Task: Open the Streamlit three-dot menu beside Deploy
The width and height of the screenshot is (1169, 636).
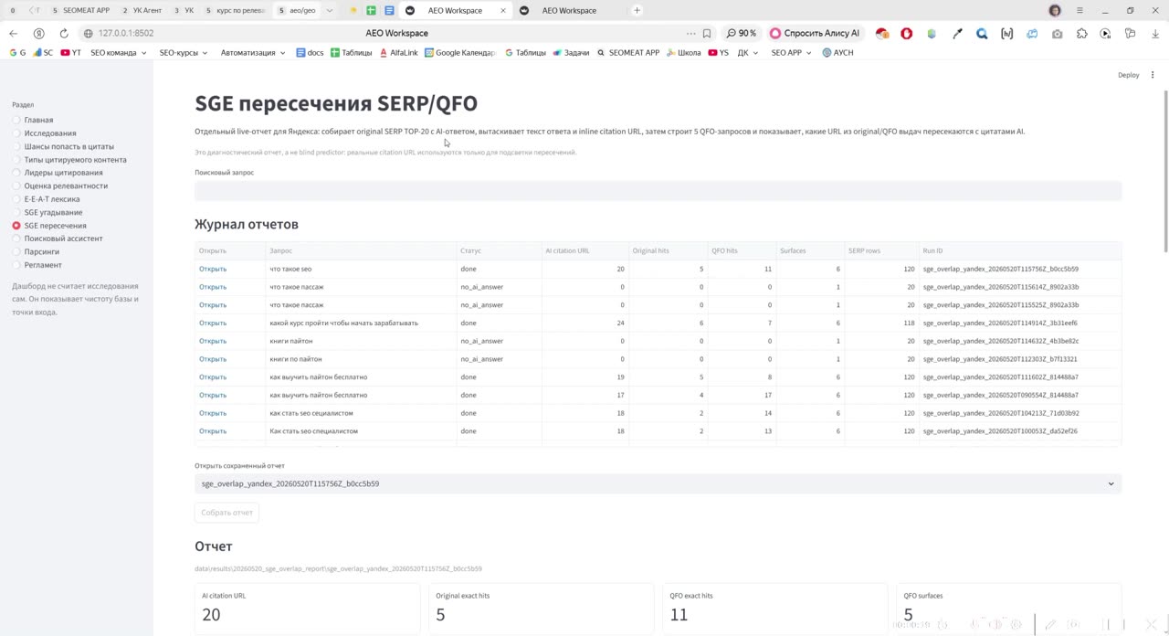Action: [x=1153, y=74]
